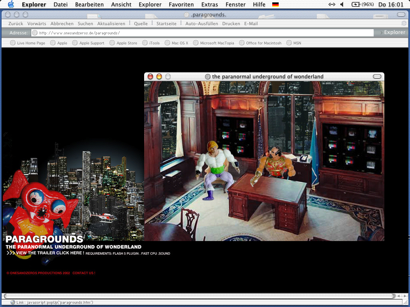Image resolution: width=410 pixels, height=307 pixels.
Task: Click the network connection arrows icon
Action: point(332,4)
